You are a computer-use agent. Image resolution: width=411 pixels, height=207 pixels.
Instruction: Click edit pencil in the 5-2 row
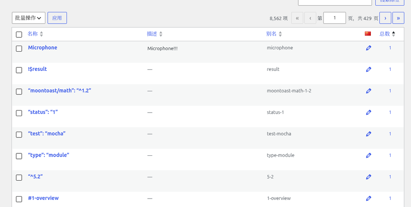[x=368, y=177]
